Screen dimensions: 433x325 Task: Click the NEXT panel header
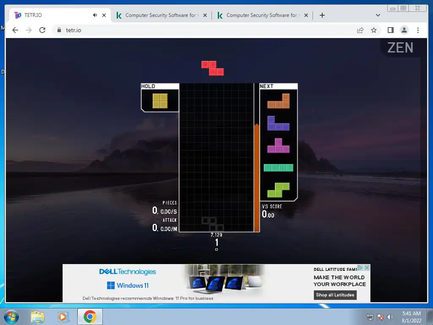click(x=278, y=86)
